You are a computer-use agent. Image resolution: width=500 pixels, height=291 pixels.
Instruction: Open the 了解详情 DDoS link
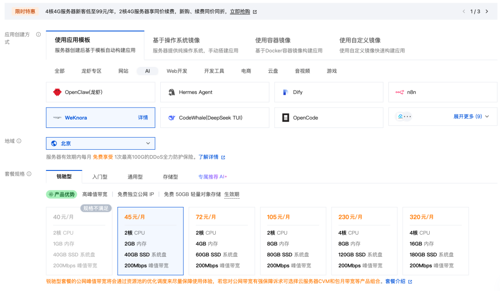(208, 157)
